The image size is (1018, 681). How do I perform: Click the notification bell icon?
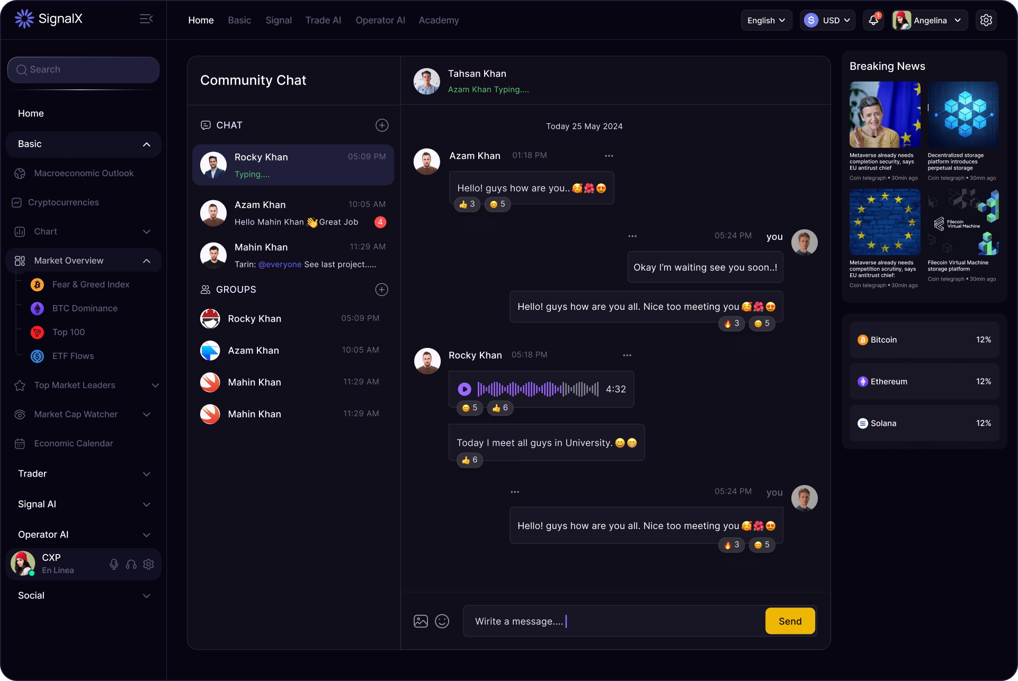coord(873,20)
